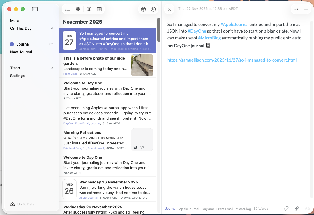314x215 pixels.
Task: Switch to list view icon
Action: click(68, 9)
